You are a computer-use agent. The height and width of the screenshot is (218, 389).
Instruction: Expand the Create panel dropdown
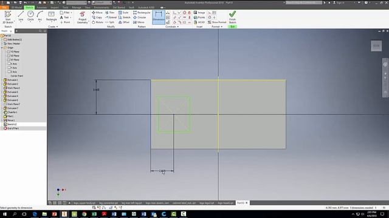53,27
